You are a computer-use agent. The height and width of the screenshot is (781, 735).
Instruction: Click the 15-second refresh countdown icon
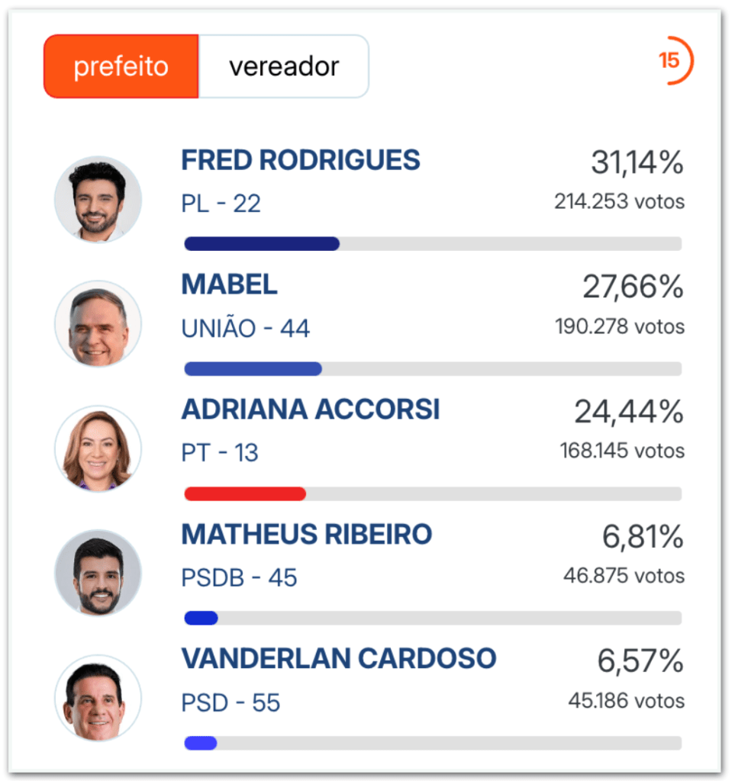[674, 61]
